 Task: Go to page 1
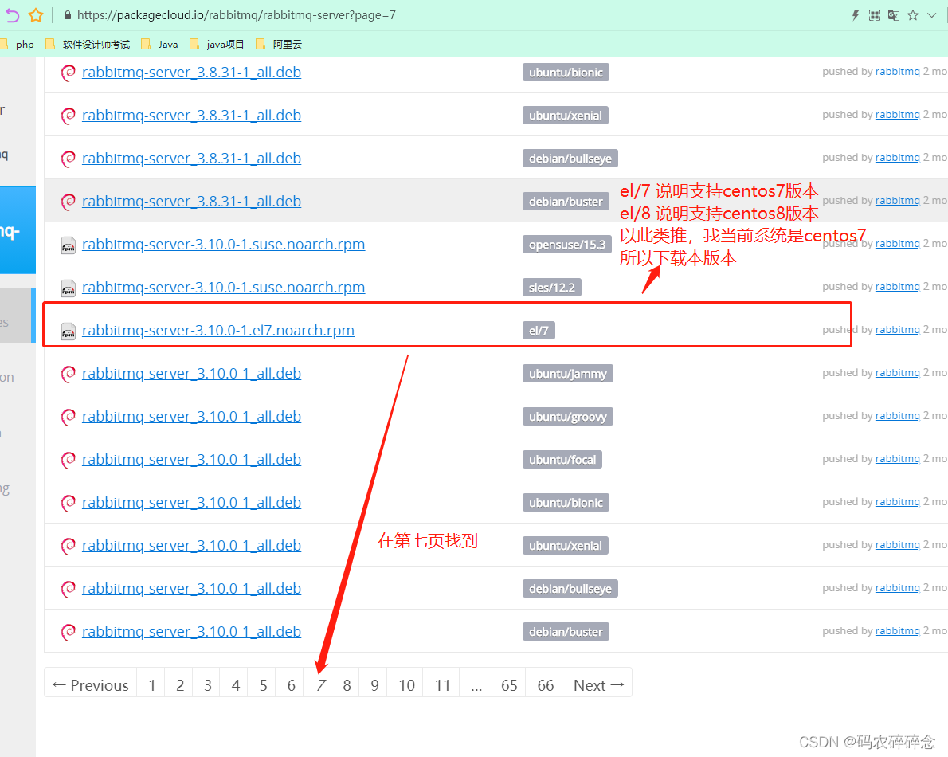point(152,685)
